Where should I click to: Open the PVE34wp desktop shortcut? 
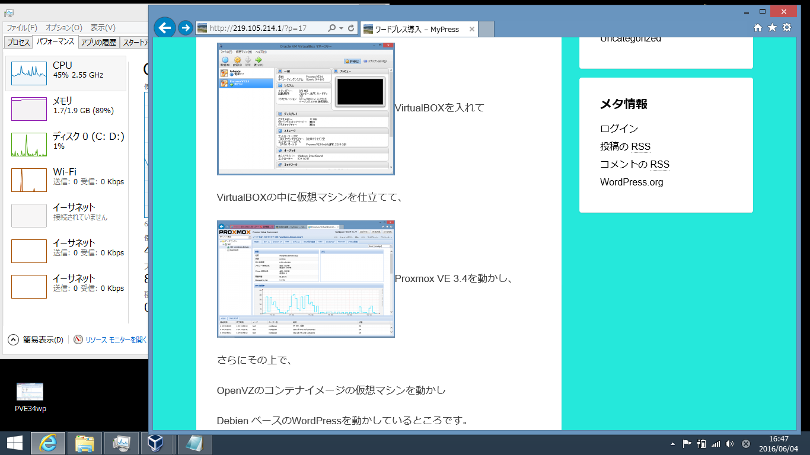(x=30, y=397)
